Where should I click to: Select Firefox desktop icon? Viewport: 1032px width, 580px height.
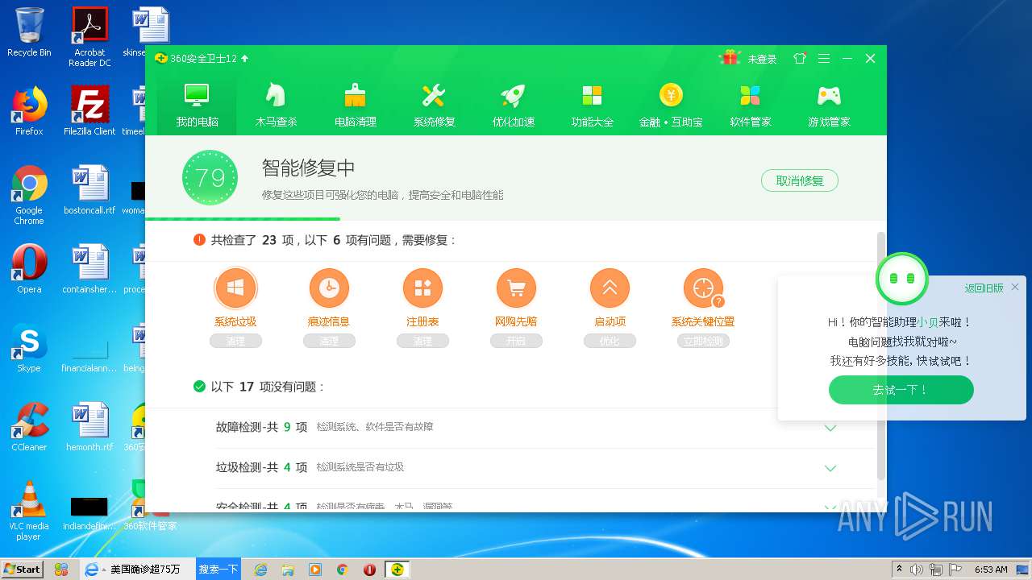[x=29, y=111]
